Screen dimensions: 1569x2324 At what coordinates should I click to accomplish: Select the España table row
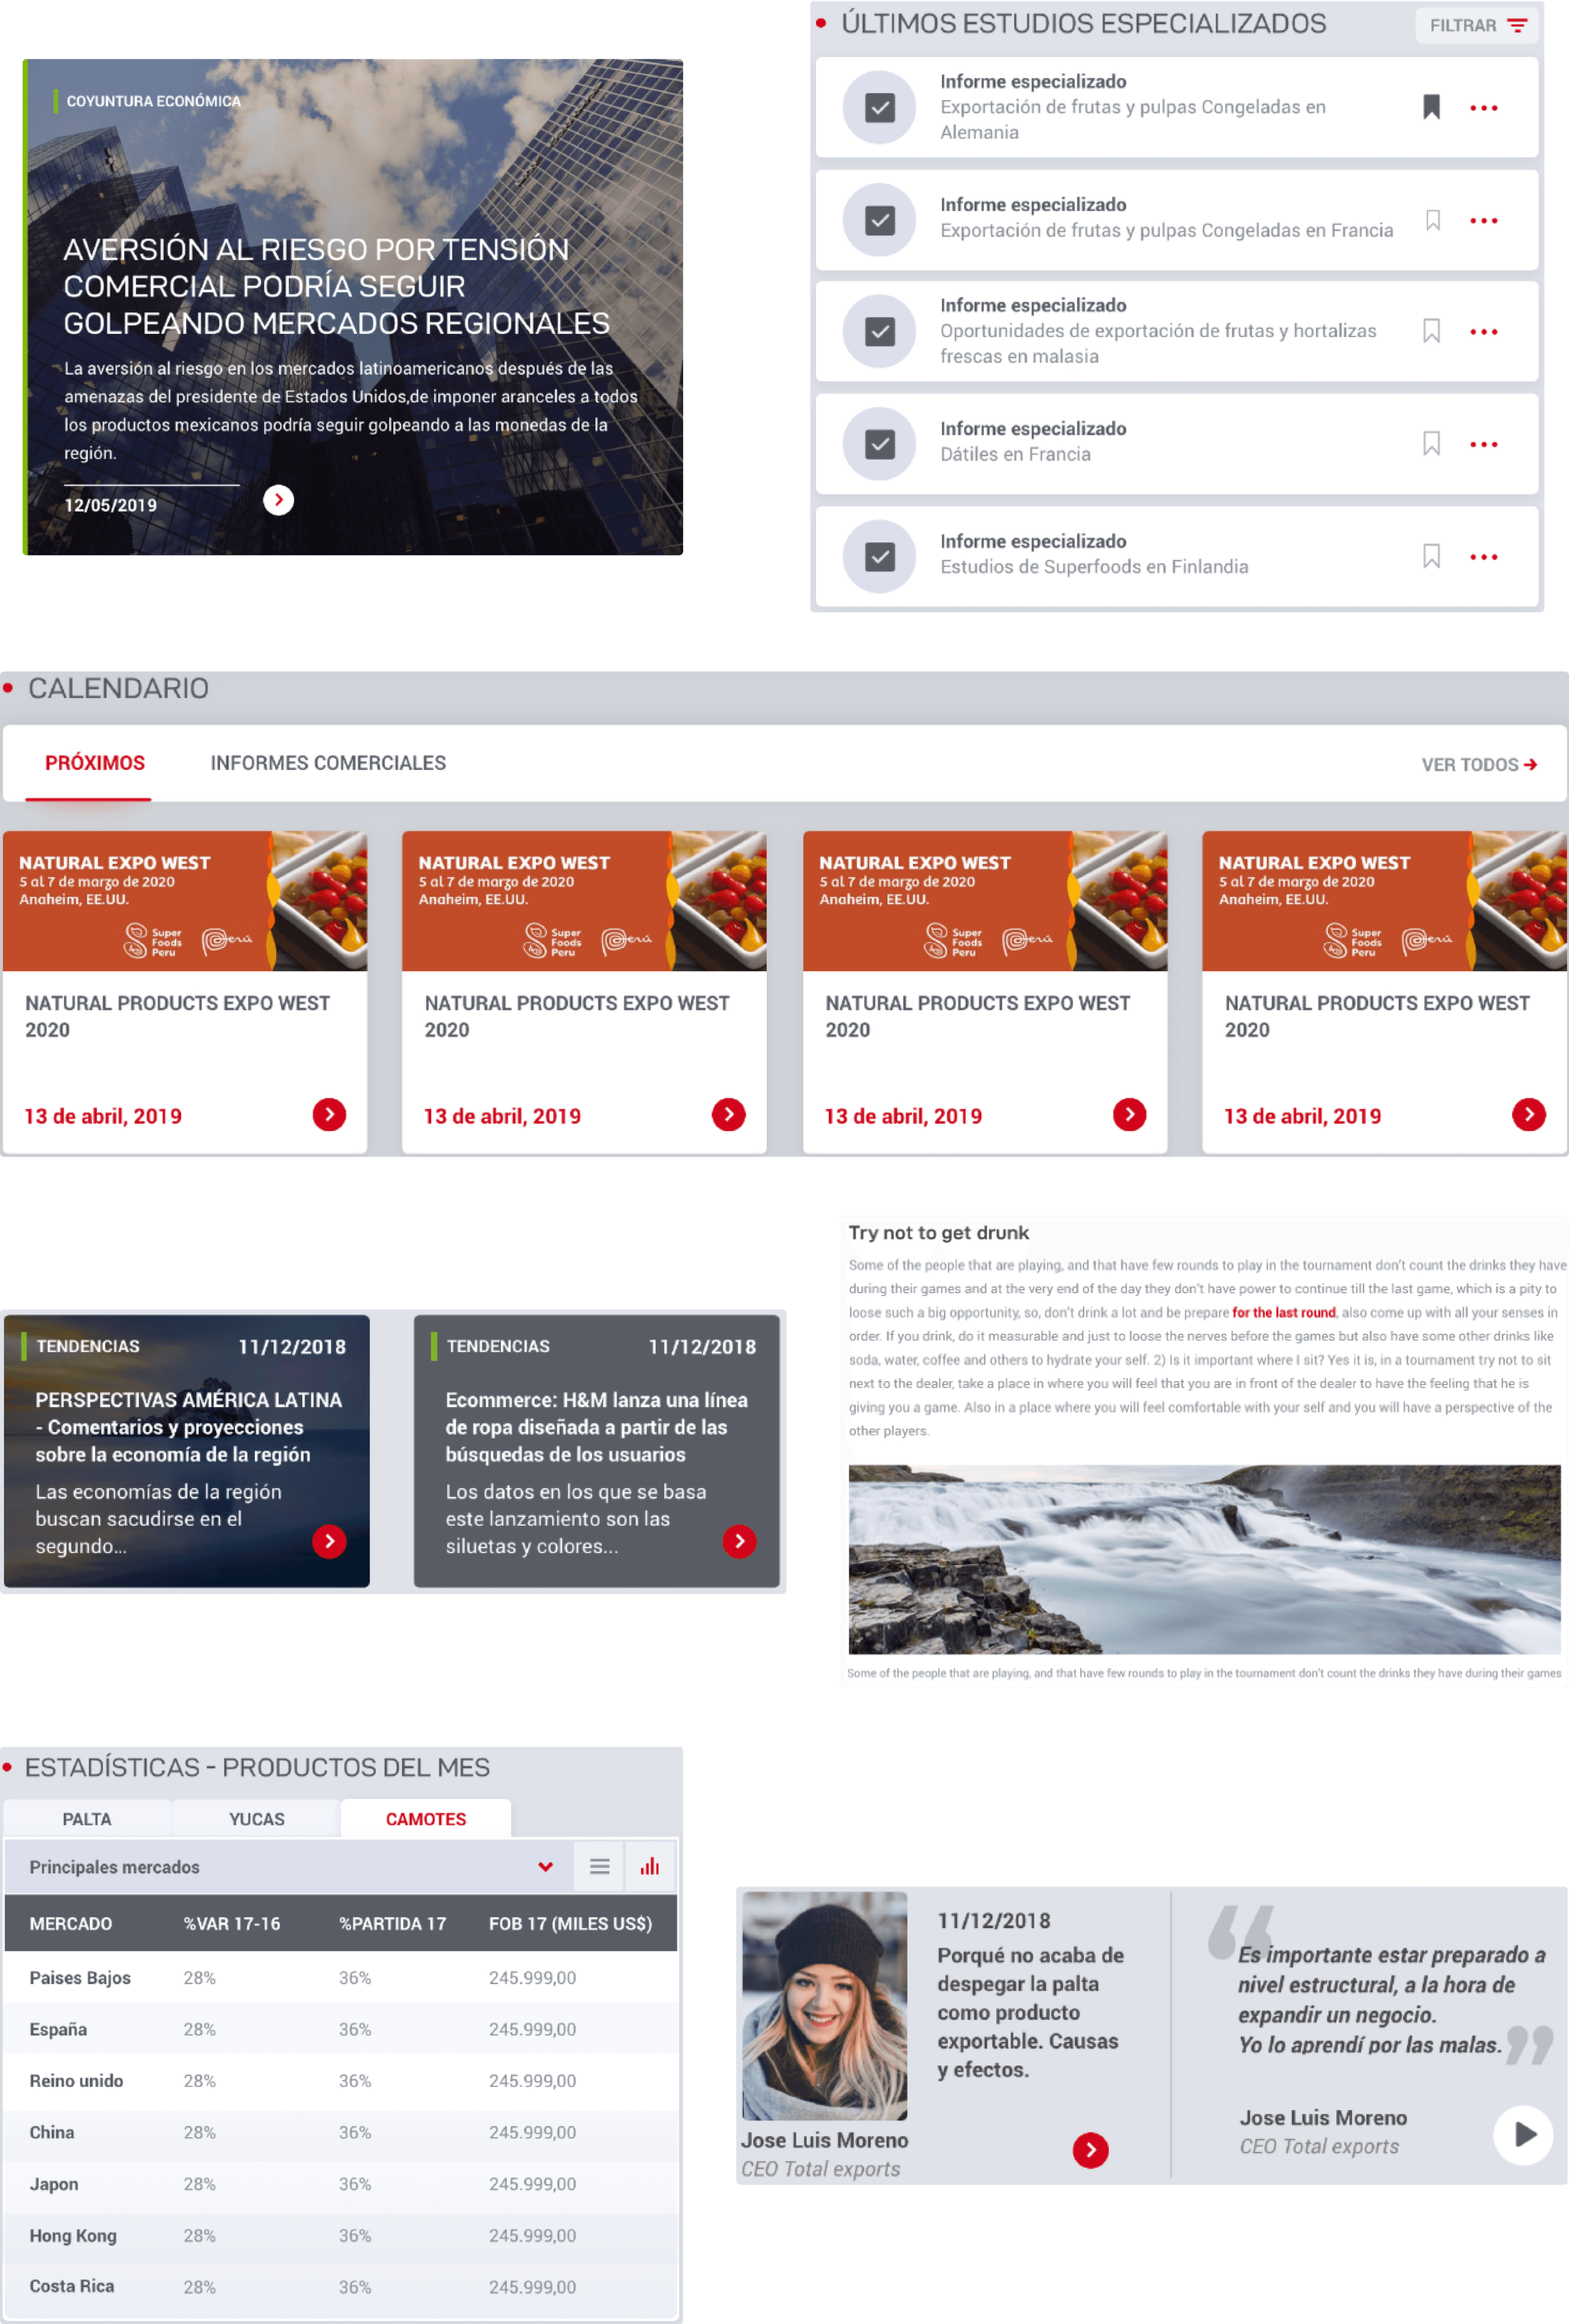click(x=341, y=2029)
